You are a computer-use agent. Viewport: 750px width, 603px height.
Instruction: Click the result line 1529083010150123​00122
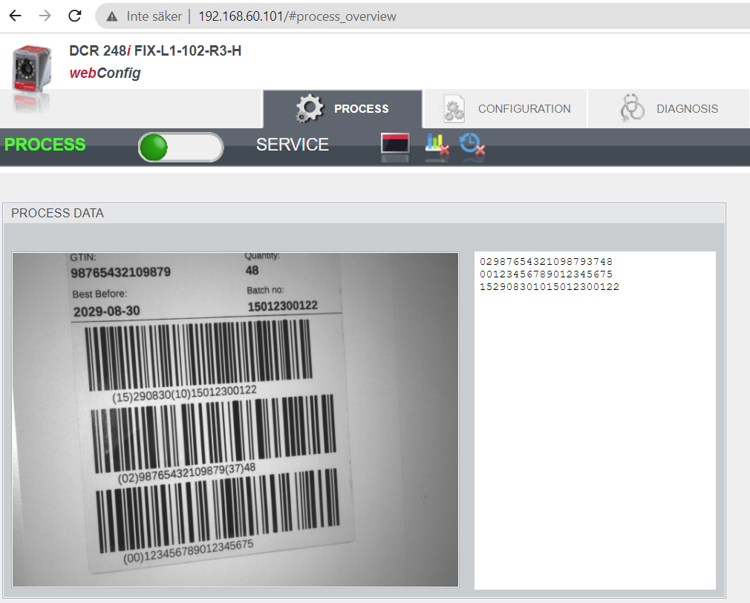[549, 287]
